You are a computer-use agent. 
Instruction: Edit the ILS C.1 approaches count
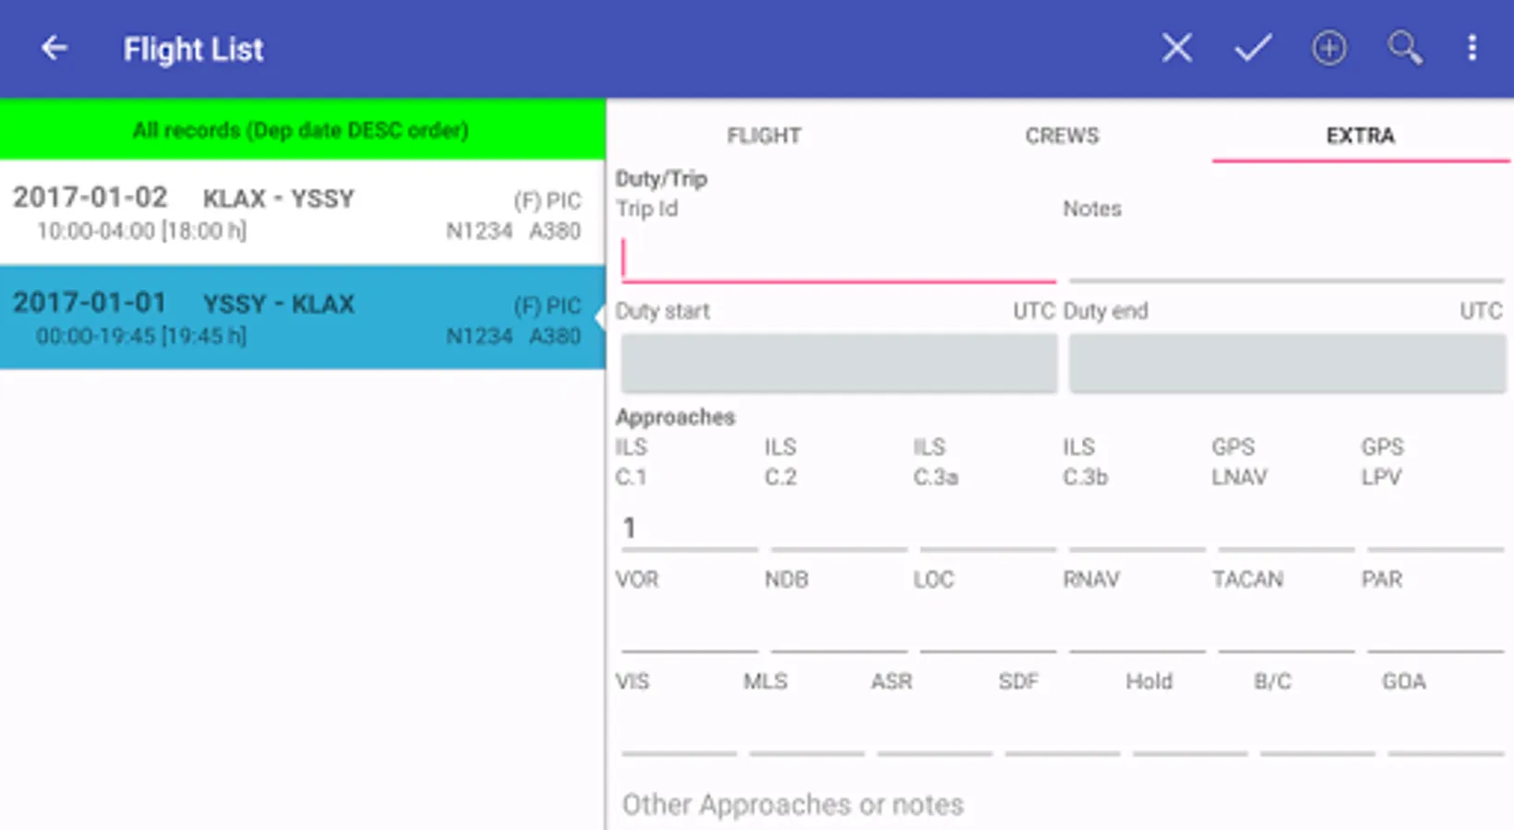689,528
